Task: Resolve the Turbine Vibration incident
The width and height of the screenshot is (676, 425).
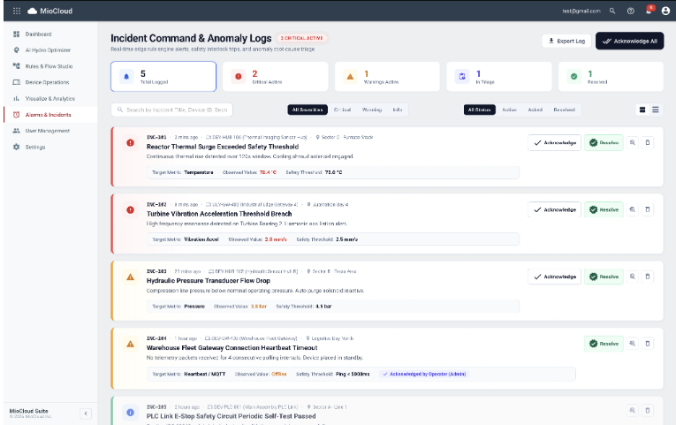Action: click(x=604, y=210)
